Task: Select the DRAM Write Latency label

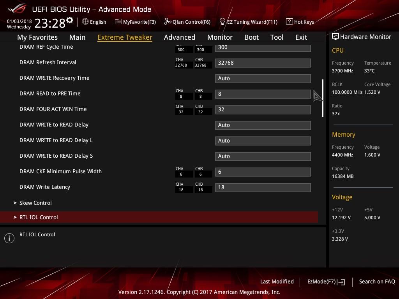Action: click(45, 187)
